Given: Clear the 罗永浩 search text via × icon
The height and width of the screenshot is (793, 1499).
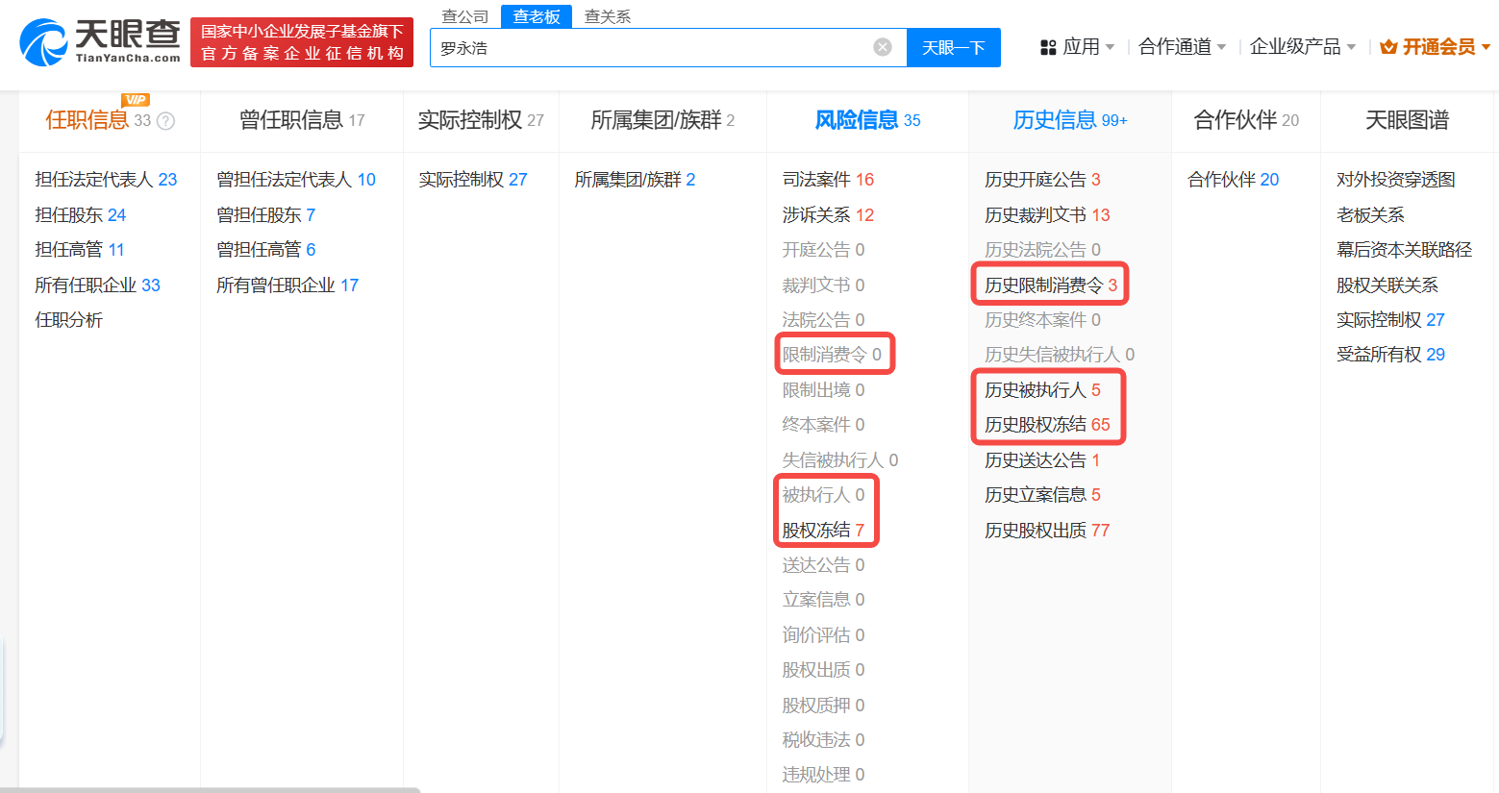Looking at the screenshot, I should 882,47.
